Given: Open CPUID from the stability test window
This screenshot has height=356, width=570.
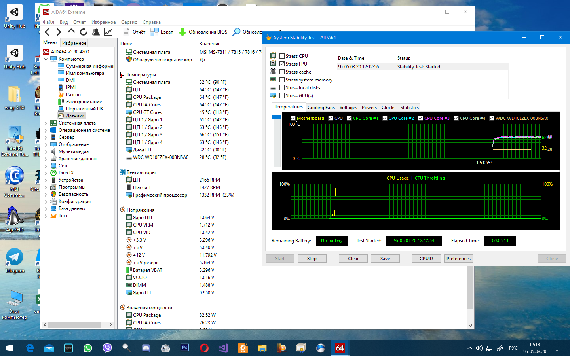Looking at the screenshot, I should pyautogui.click(x=426, y=259).
